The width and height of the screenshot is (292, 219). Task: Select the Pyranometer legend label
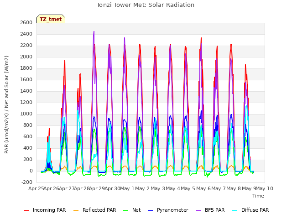(172, 210)
